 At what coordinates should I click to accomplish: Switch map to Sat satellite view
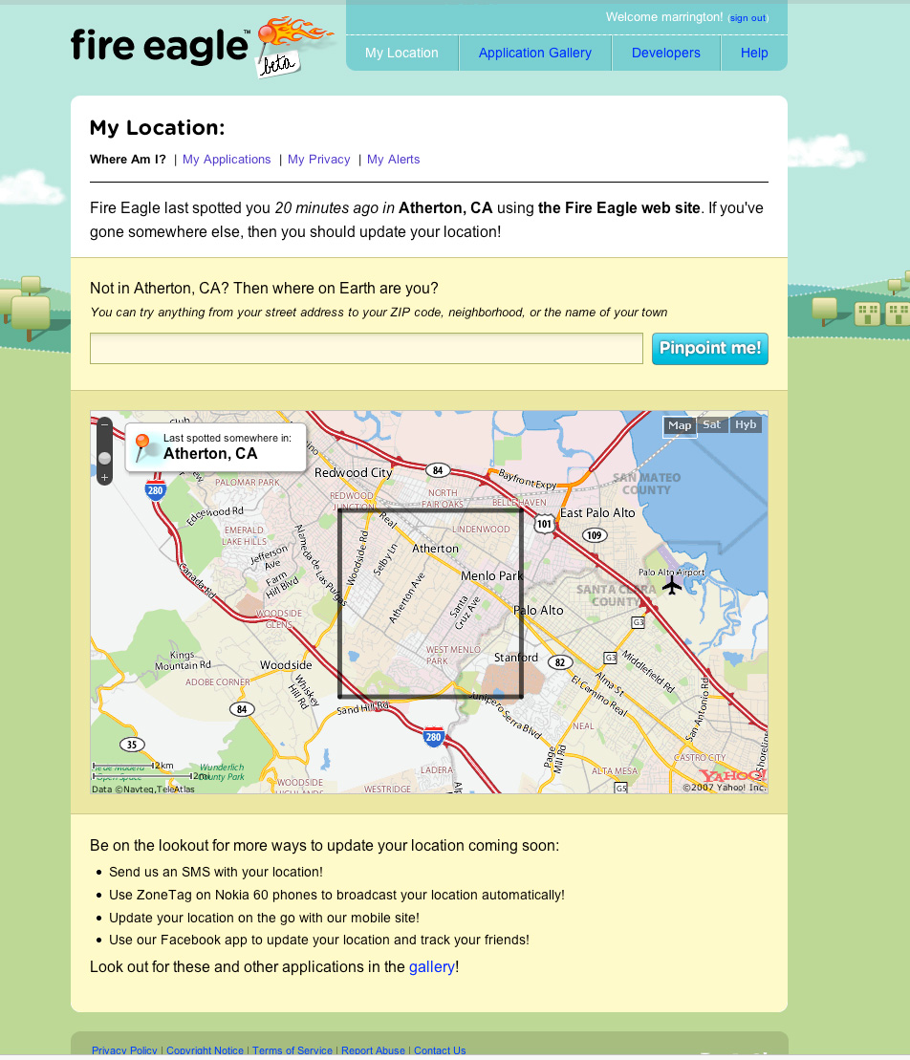(711, 424)
